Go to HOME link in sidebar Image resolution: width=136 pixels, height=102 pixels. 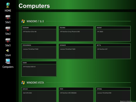[x=8, y=11]
